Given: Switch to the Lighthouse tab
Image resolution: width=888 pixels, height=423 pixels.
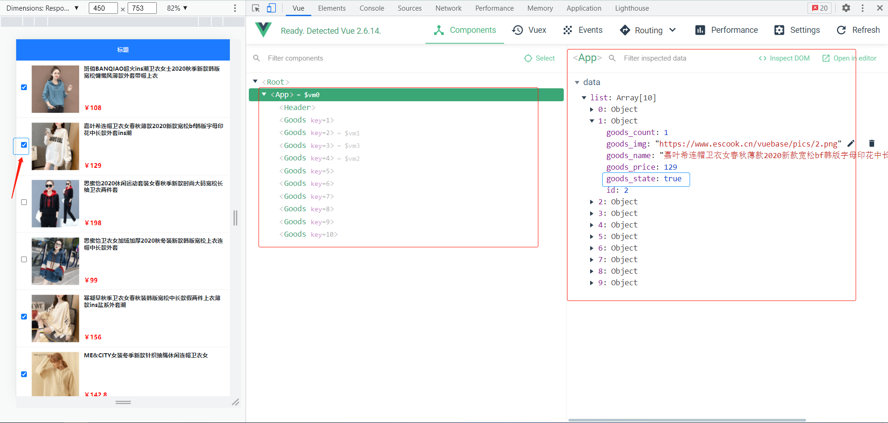Looking at the screenshot, I should [632, 8].
